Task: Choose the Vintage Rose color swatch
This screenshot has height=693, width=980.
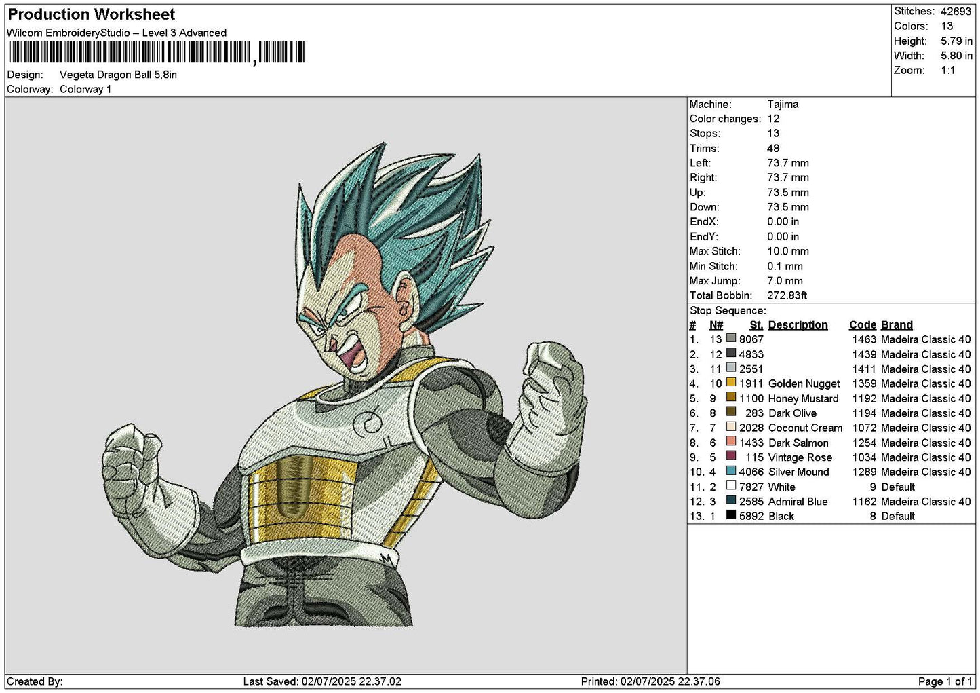Action: coord(731,456)
